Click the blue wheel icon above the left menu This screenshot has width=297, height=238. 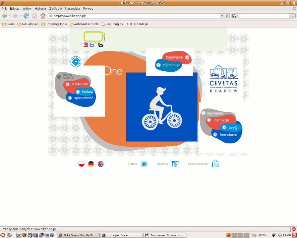pyautogui.click(x=76, y=61)
